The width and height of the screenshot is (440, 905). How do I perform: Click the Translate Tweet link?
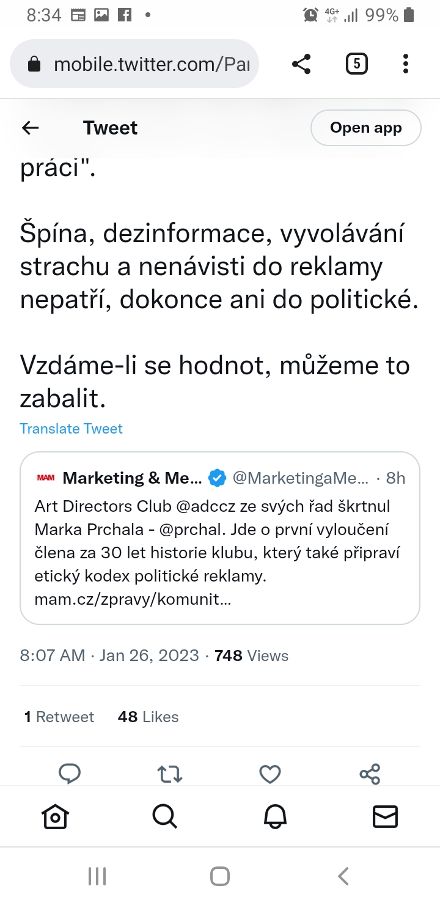click(x=71, y=429)
